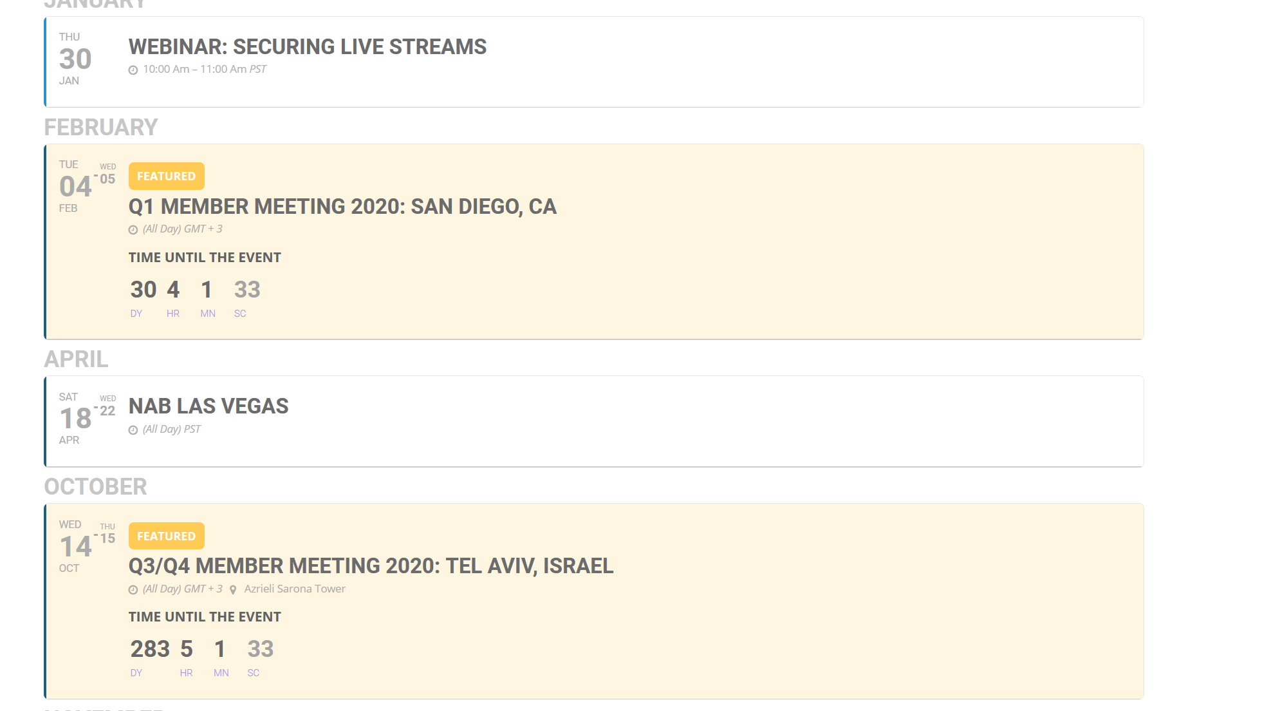Open Webinar: Securing Live Streams event
Screen dimensions: 1271x711
coord(307,47)
